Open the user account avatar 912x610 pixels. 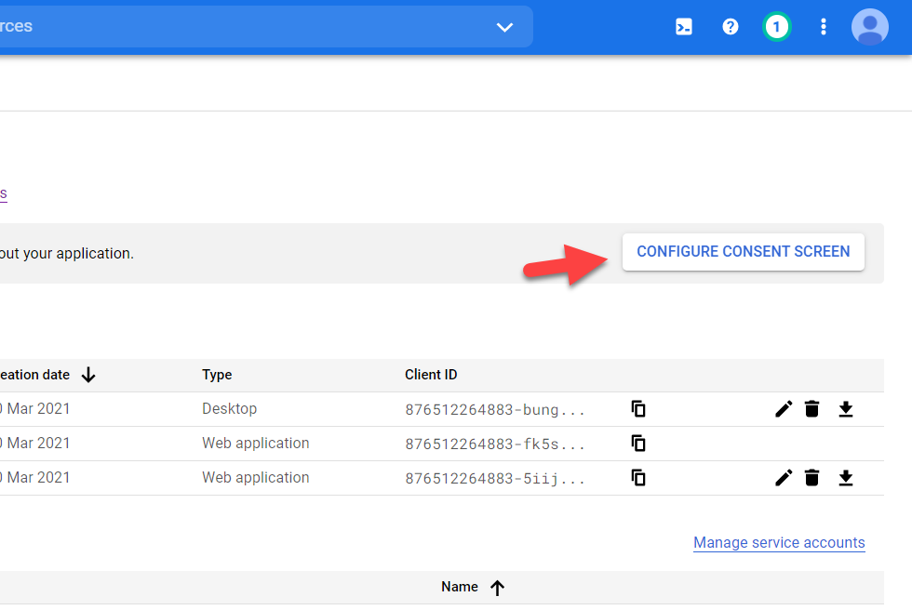click(870, 27)
